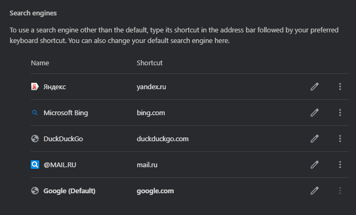Edit the Яндекс search engine entry
Image resolution: width=356 pixels, height=215 pixels.
click(x=314, y=87)
